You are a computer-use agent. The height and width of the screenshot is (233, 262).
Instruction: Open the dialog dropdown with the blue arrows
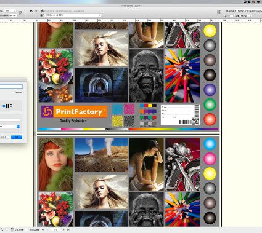pyautogui.click(x=9, y=127)
